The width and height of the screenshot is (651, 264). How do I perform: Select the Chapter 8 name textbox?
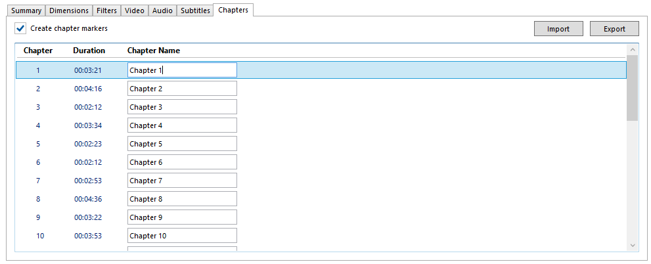(x=182, y=199)
